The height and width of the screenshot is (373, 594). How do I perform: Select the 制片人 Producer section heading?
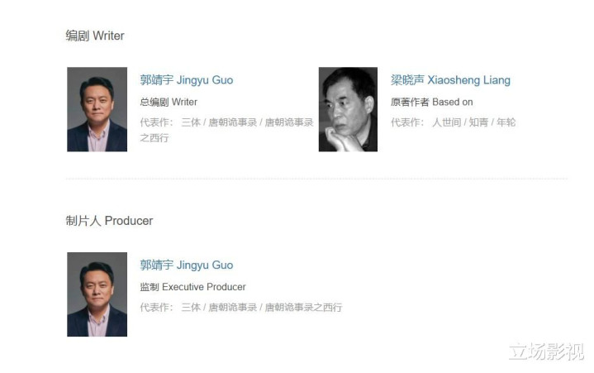(109, 221)
